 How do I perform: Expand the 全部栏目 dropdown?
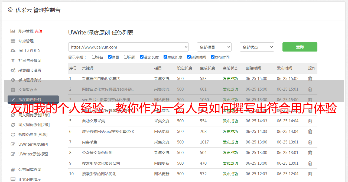click(x=214, y=47)
